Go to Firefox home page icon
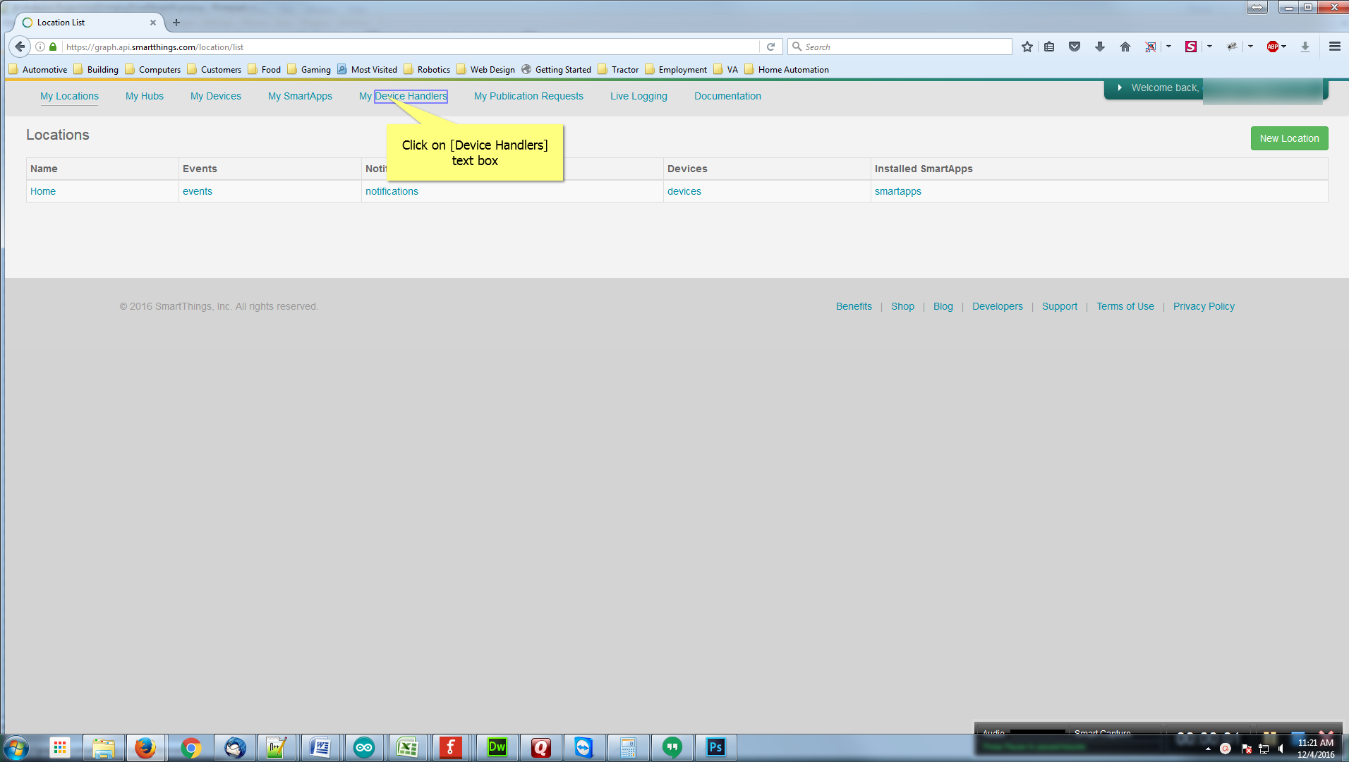The image size is (1349, 762). tap(1125, 47)
